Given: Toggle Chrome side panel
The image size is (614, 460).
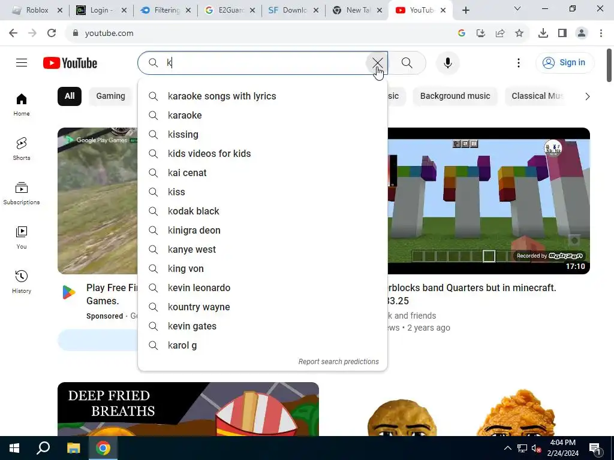Looking at the screenshot, I should click(x=562, y=34).
